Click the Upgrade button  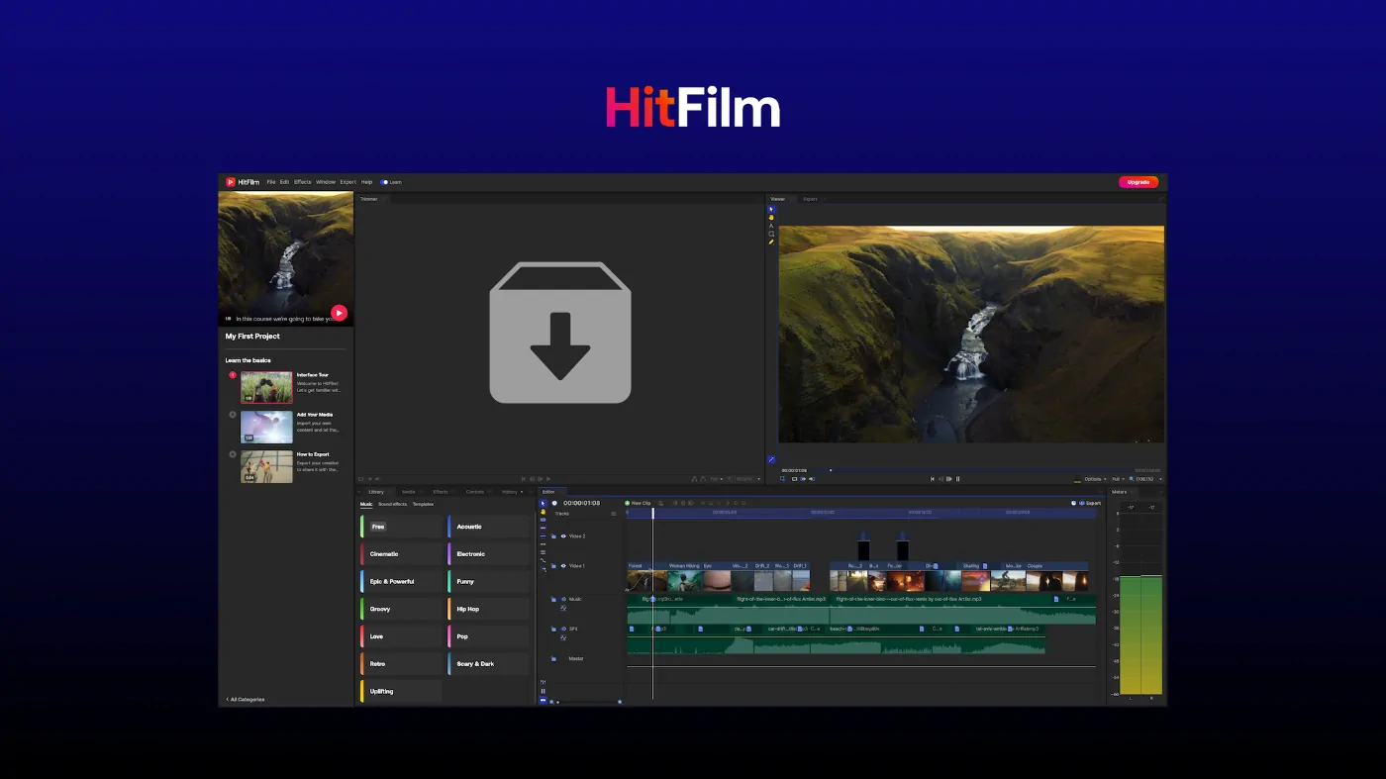pos(1138,182)
